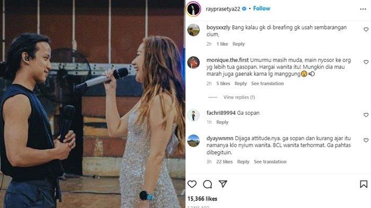Screen dimensions: 371x208
Task: Share post via paper plane icon
Action: (223, 184)
